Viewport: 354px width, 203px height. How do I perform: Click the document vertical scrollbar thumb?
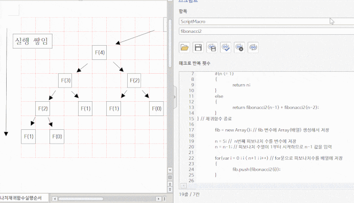point(170,43)
